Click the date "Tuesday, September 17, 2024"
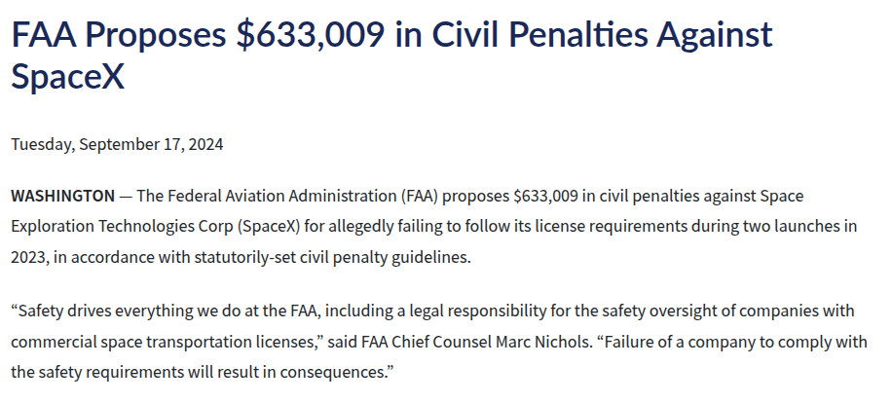 coord(117,144)
